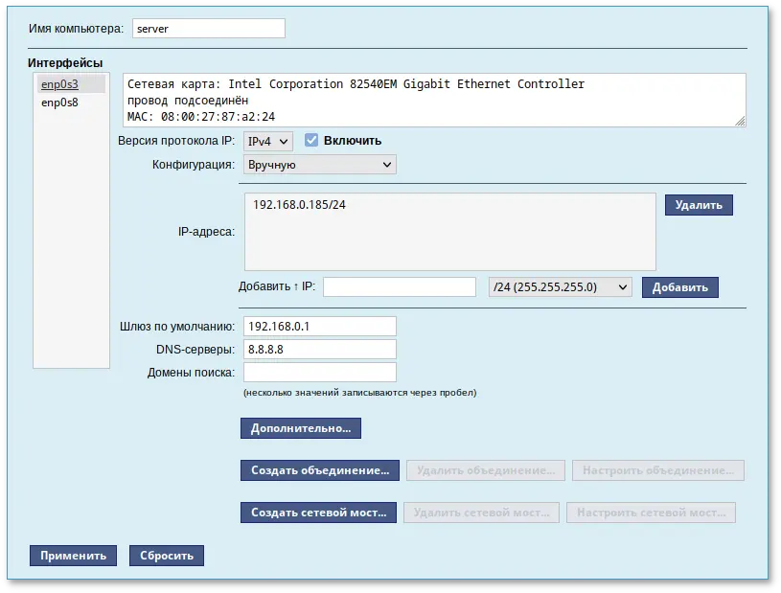
Task: Click the Добавить IP input field
Action: (400, 285)
